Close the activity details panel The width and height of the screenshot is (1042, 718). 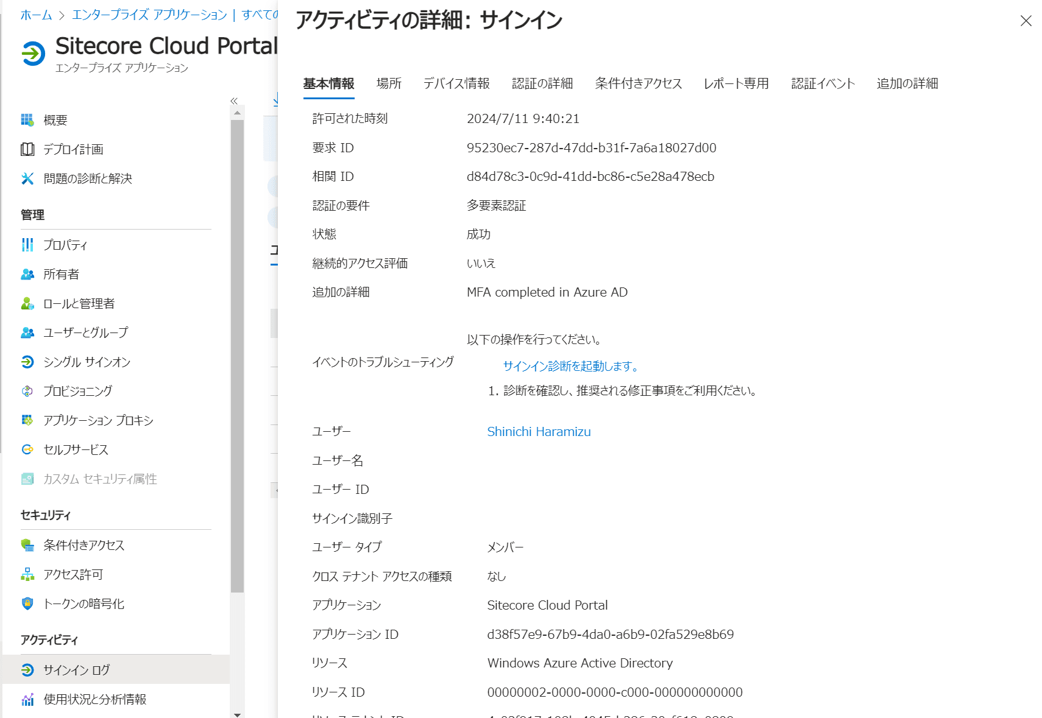(x=1026, y=21)
